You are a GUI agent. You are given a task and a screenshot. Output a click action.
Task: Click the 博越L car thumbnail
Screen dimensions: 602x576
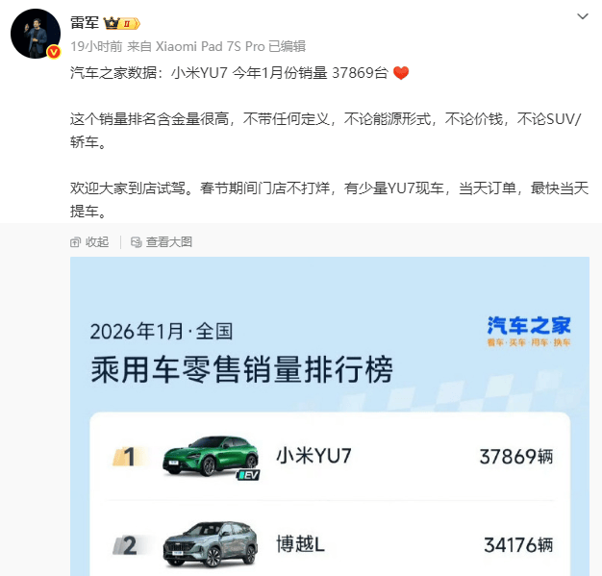211,544
